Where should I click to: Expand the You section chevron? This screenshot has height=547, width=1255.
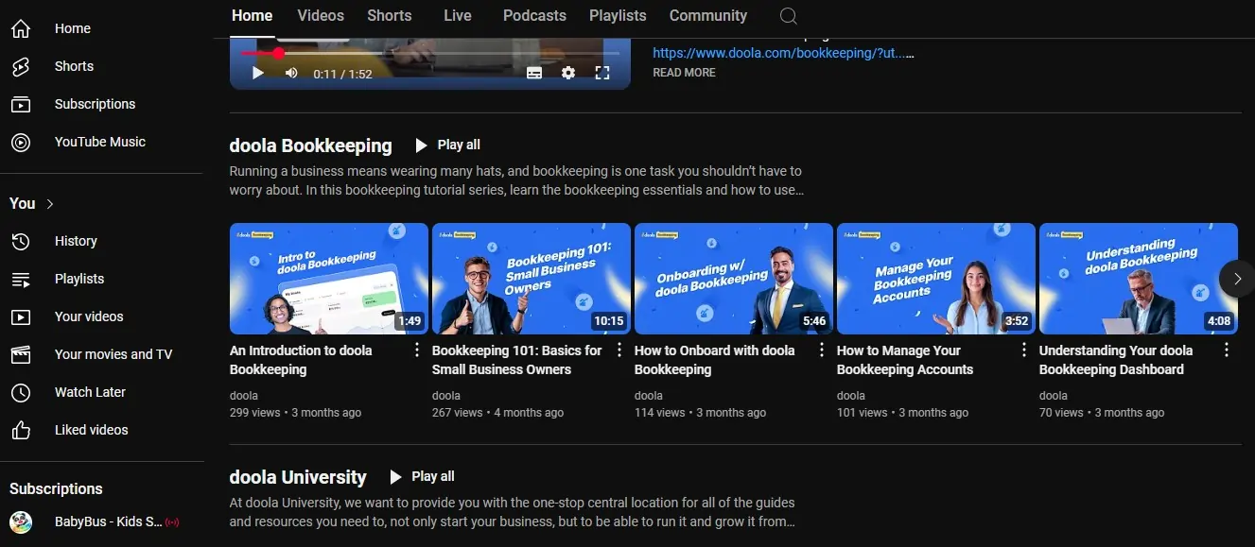click(50, 204)
